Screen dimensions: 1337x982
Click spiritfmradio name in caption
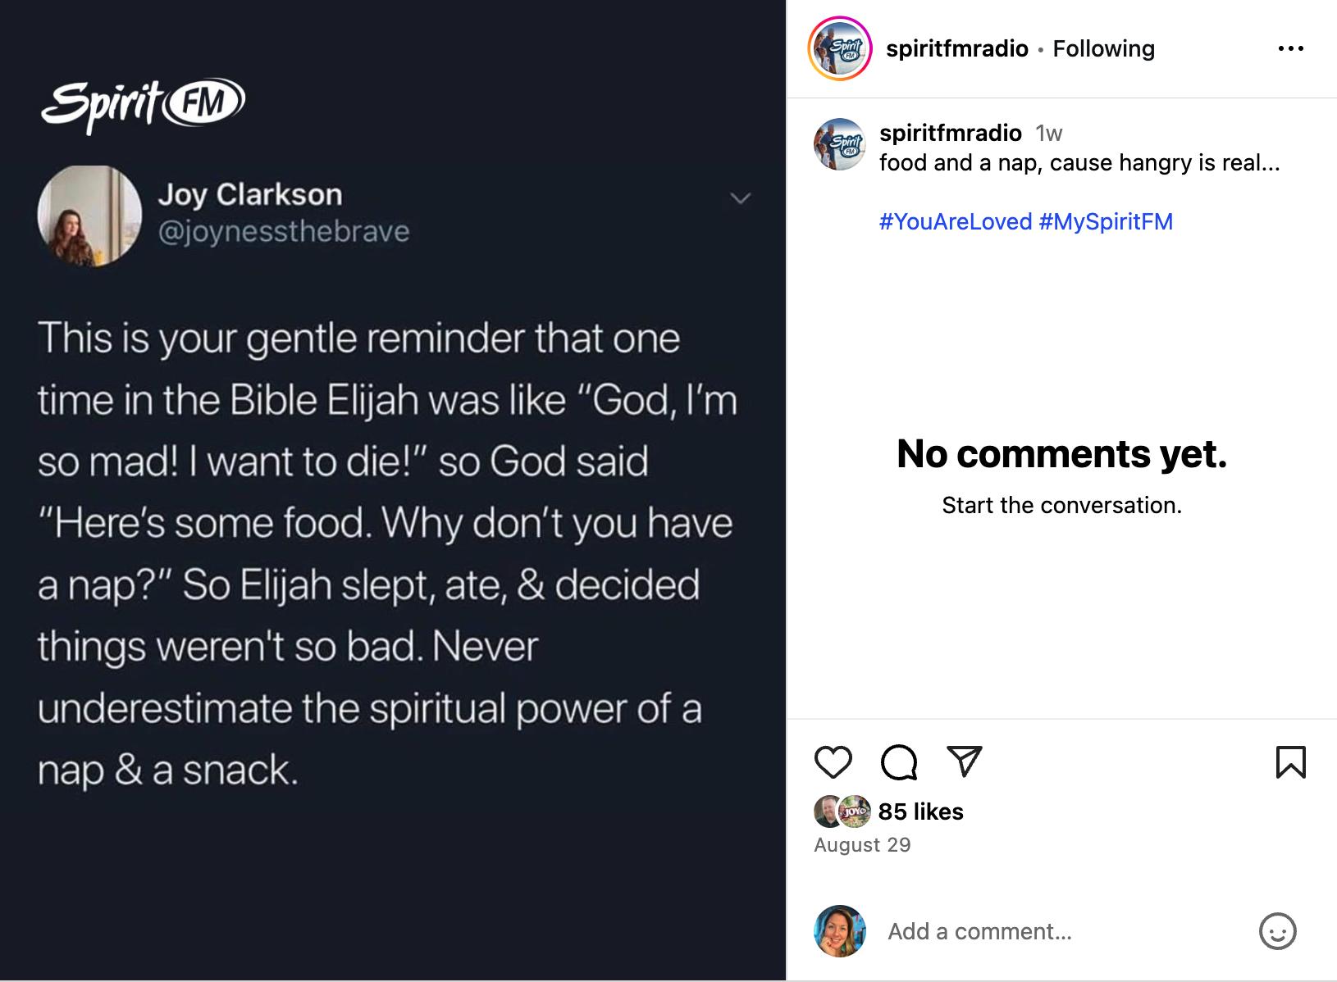pos(950,133)
